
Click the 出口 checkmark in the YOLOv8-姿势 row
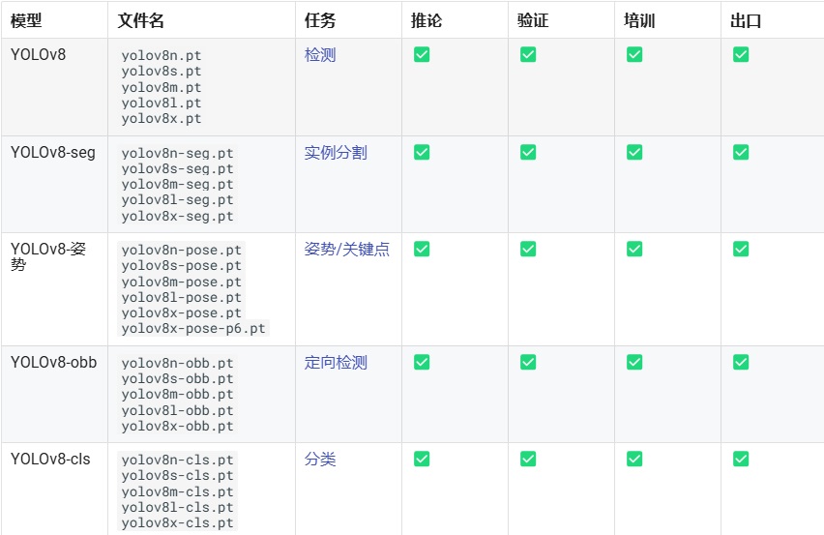(x=741, y=249)
